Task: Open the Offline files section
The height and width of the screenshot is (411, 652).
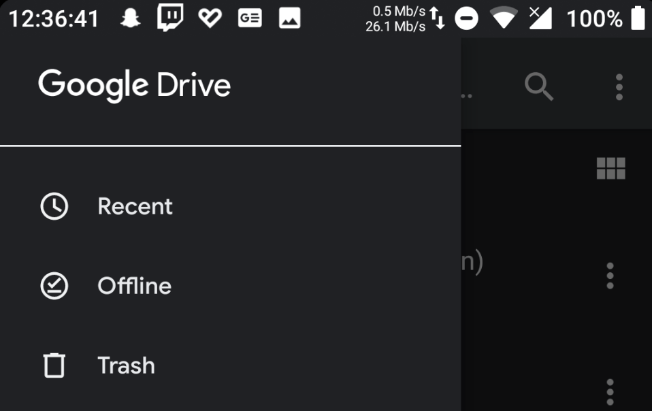Action: 230,286
